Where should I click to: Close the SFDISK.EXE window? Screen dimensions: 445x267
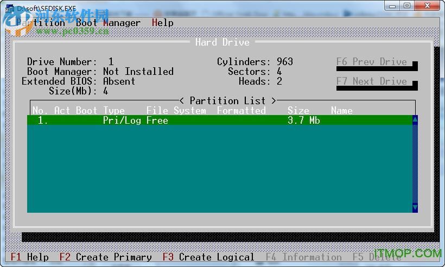click(x=427, y=5)
